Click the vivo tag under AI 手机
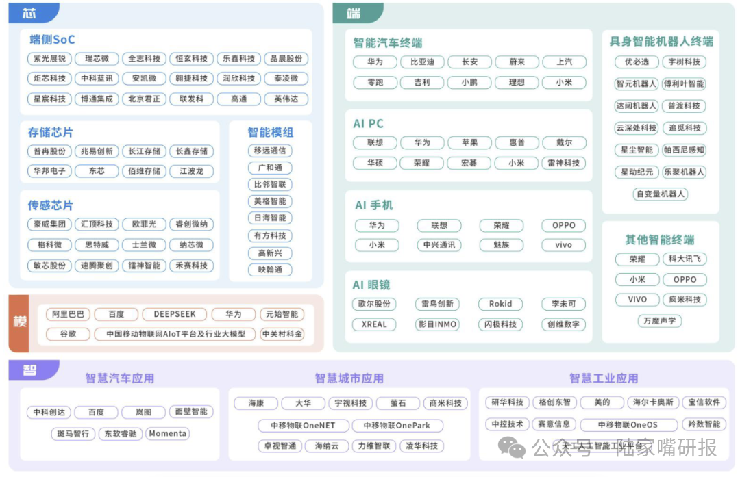The width and height of the screenshot is (740, 477). coord(563,245)
